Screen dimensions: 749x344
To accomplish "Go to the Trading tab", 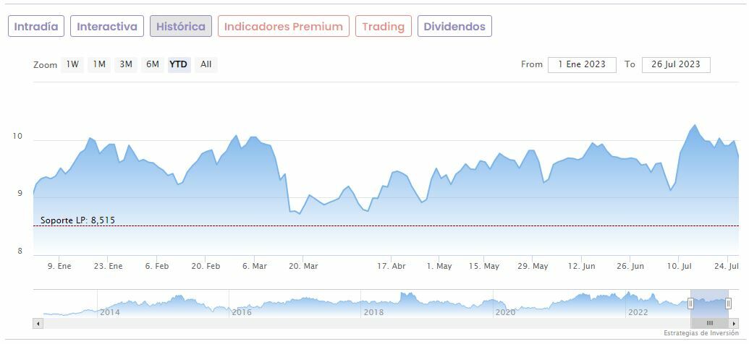I will (383, 27).
